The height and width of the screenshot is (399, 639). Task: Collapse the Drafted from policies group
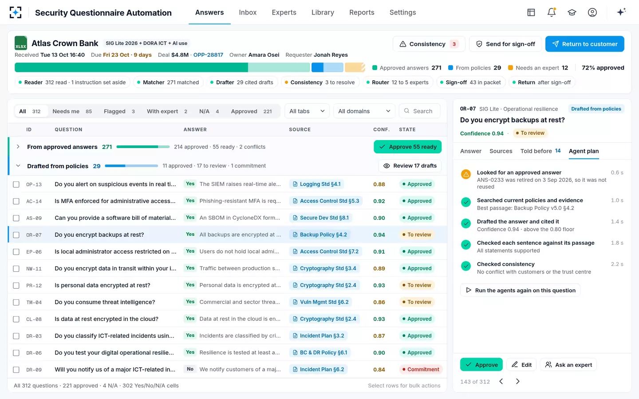click(x=18, y=166)
